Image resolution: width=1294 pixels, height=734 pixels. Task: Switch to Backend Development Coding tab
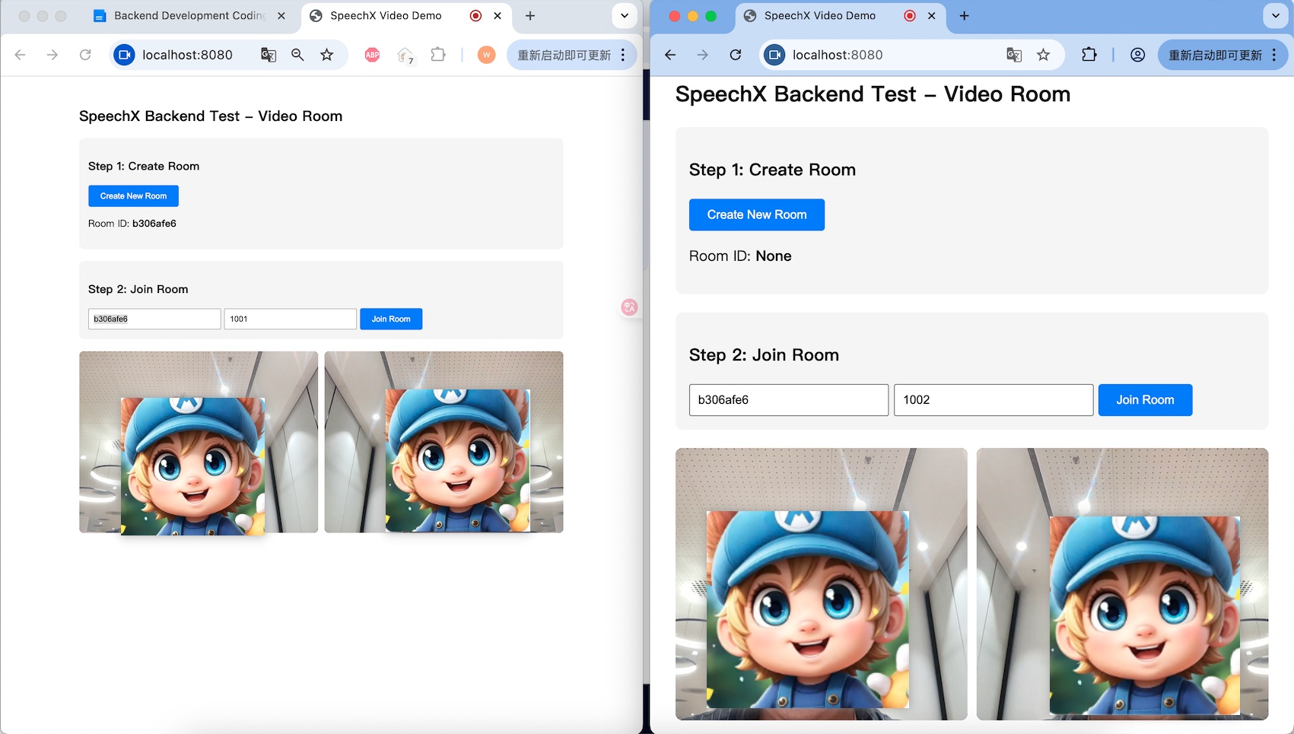pos(189,16)
